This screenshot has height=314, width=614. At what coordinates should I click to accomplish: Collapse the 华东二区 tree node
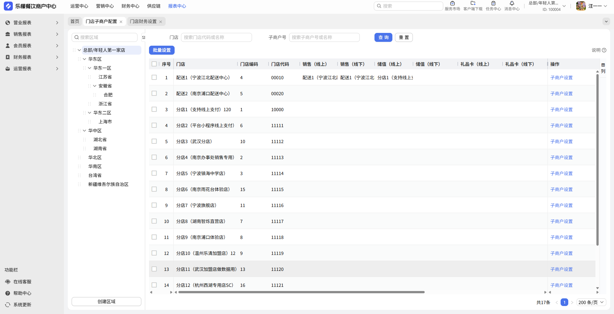tap(90, 113)
